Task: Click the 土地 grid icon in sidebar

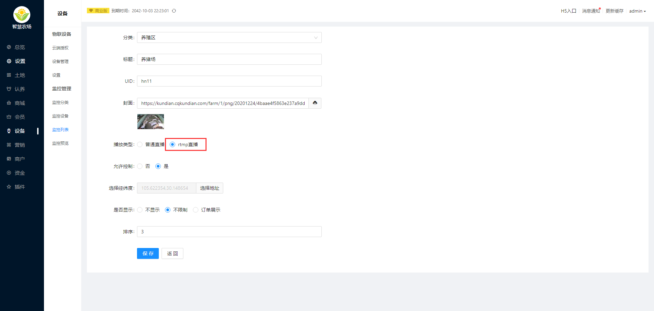Action: [9, 75]
